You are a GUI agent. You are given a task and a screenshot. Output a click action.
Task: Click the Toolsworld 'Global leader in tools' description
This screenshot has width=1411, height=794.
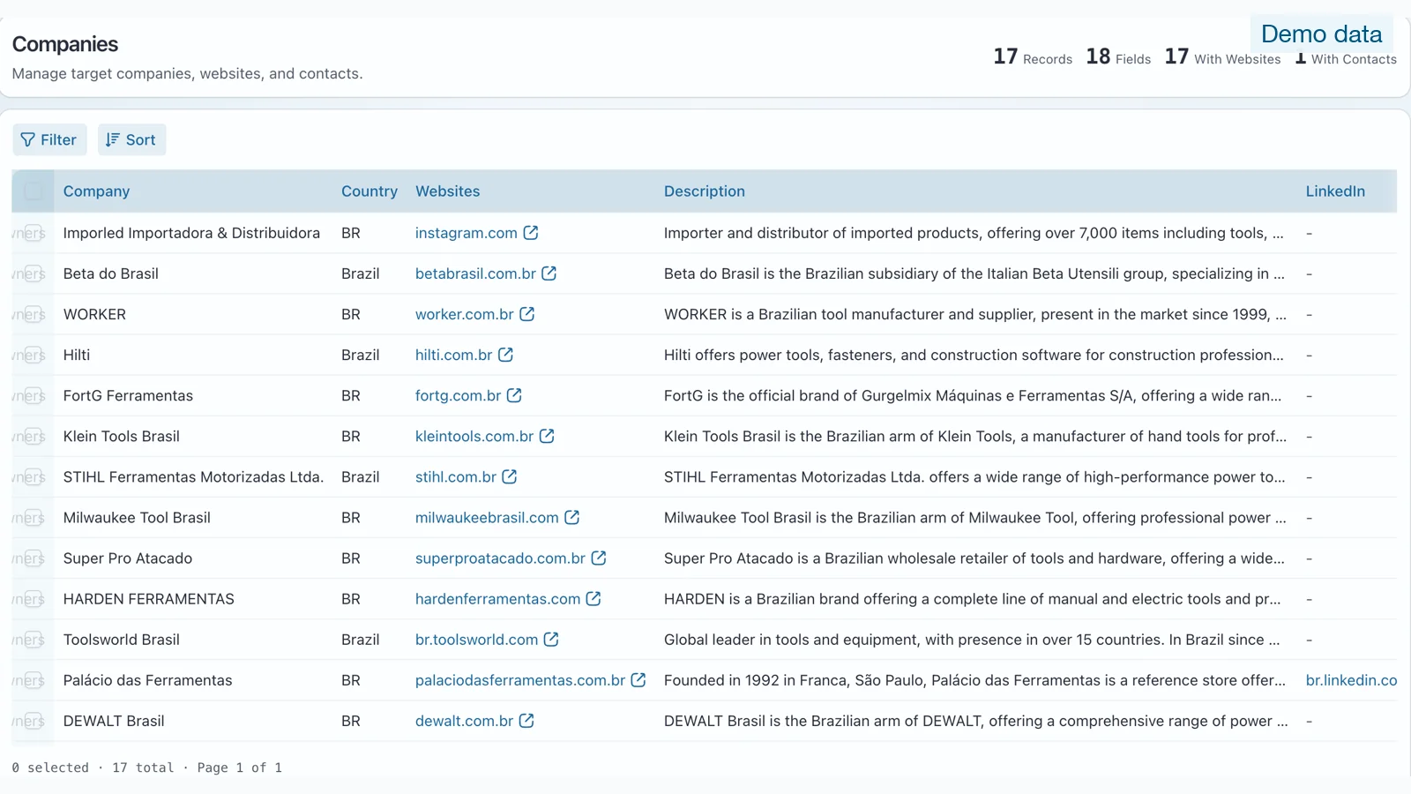(x=972, y=639)
